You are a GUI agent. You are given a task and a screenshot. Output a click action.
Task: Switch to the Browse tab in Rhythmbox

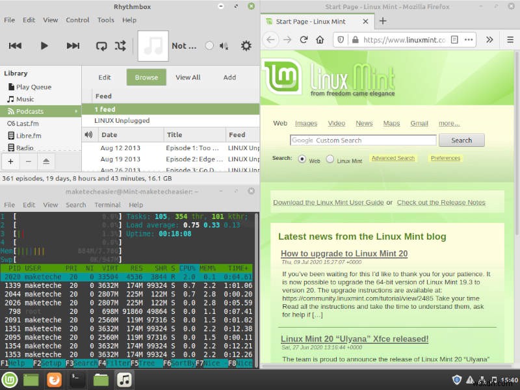(146, 77)
